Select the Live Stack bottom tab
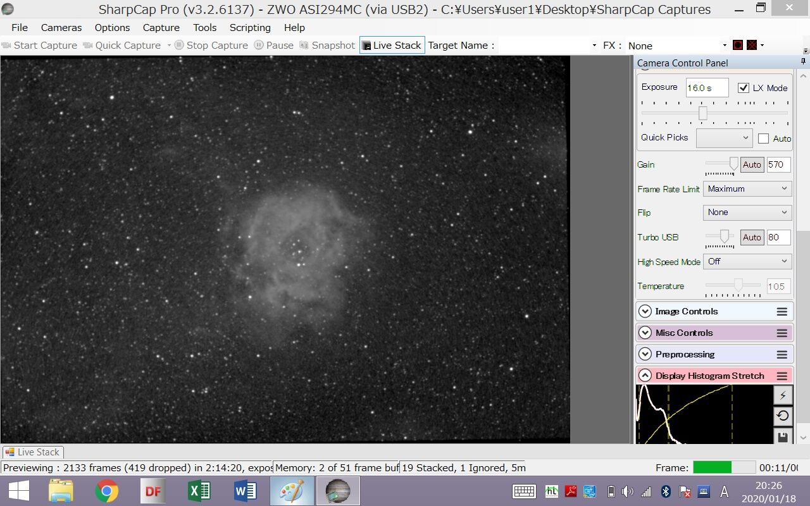 click(x=33, y=452)
